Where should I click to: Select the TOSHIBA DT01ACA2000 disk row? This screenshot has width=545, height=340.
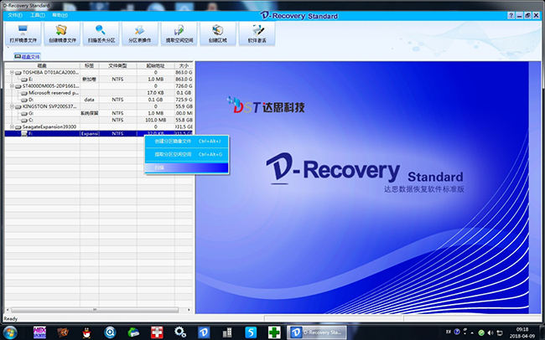tap(99, 73)
